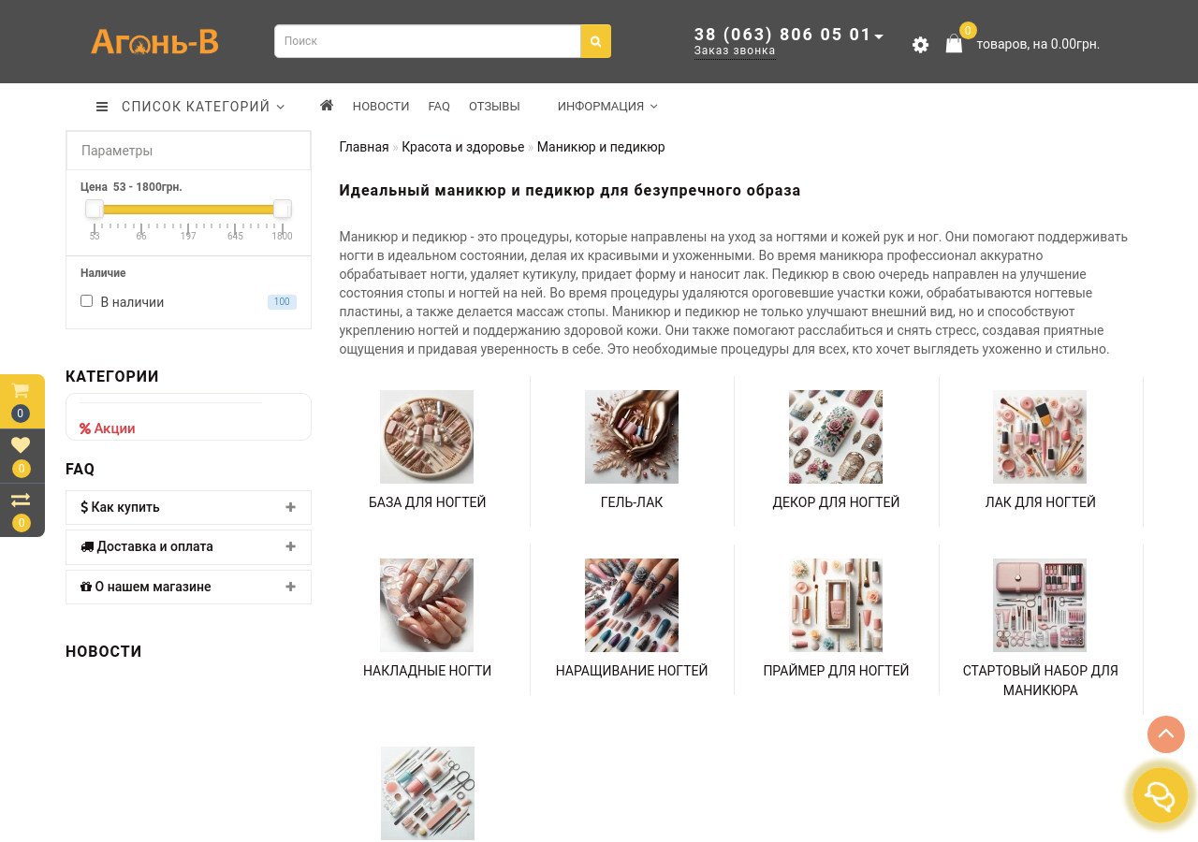This screenshot has height=842, width=1198.
Task: Open the settings gear icon in header
Action: (920, 45)
